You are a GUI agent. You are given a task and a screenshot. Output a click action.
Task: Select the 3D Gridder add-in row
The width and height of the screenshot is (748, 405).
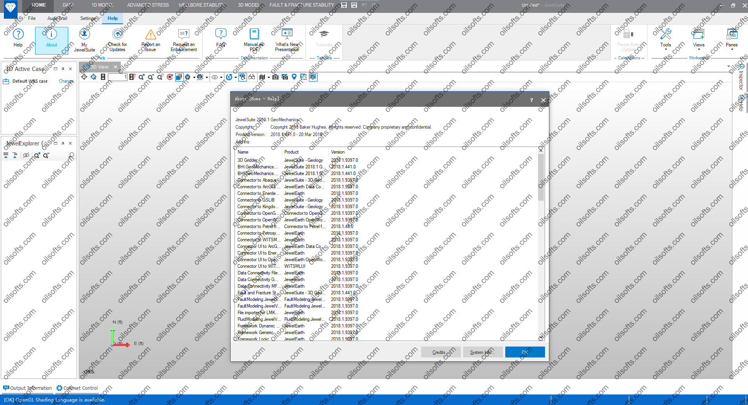386,160
